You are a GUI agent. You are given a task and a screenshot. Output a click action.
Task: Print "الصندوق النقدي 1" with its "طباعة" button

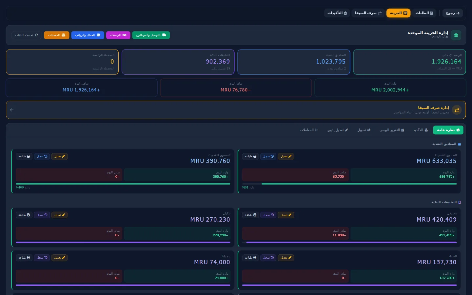tap(250, 156)
